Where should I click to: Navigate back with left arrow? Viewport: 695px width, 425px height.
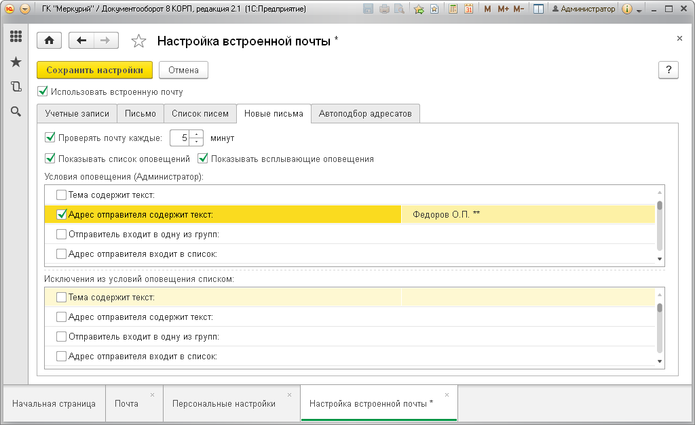tap(81, 41)
